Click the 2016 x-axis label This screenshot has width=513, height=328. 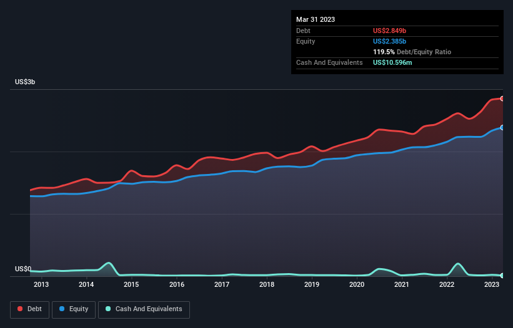(177, 284)
